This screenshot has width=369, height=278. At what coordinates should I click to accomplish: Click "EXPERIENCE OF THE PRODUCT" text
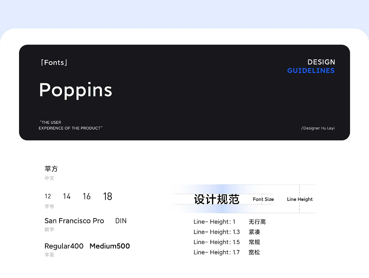[x=71, y=128]
